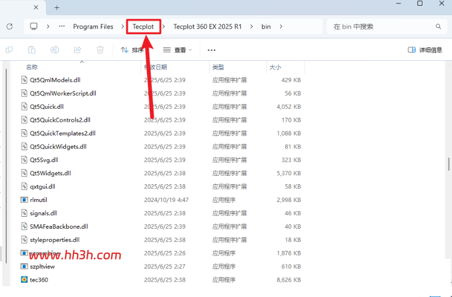This screenshot has height=297, width=452.
Task: Expand chevron after Tecplot 360 EX 2025 R1
Action: pyautogui.click(x=252, y=27)
